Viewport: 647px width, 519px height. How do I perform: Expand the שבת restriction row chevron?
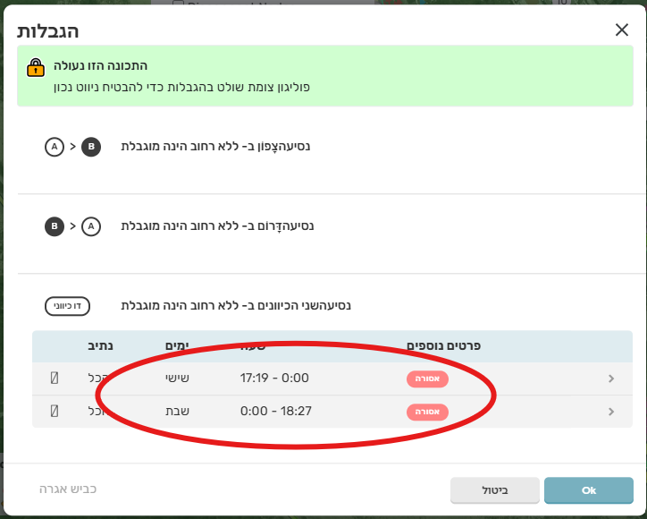(611, 412)
